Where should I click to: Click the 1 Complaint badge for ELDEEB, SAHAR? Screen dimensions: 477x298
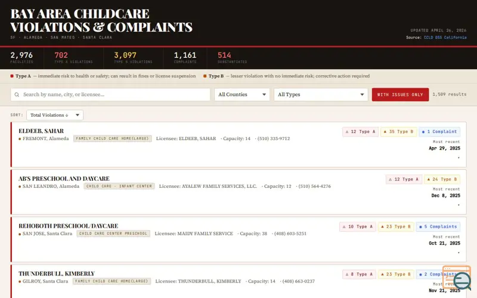439,132
